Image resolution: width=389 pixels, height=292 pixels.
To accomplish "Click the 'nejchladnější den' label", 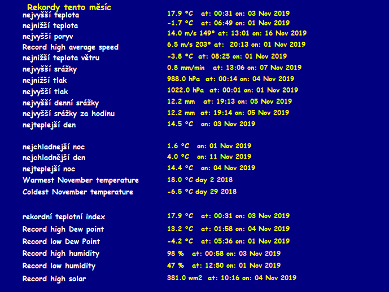I will (x=54, y=158).
